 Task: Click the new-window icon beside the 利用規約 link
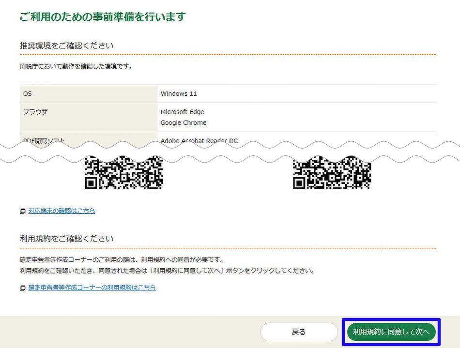22,288
